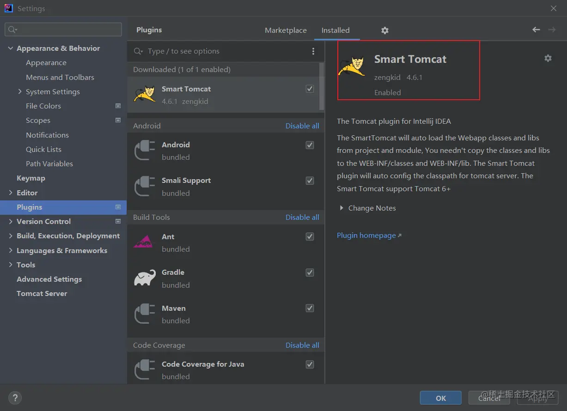Open Advanced Settings page

49,279
